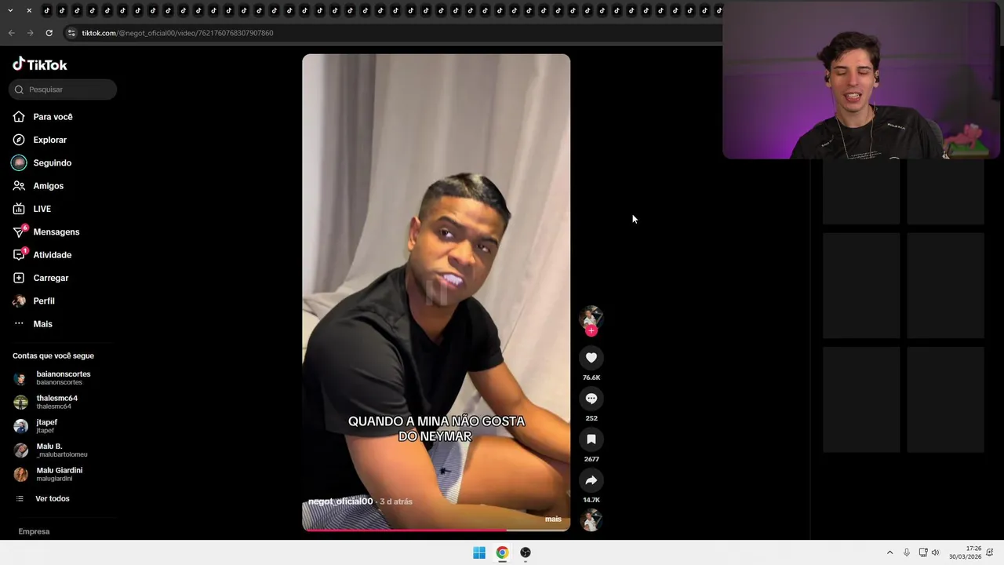Viewport: 1004px width, 565px height.
Task: Close the current browser tab
Action: [29, 10]
